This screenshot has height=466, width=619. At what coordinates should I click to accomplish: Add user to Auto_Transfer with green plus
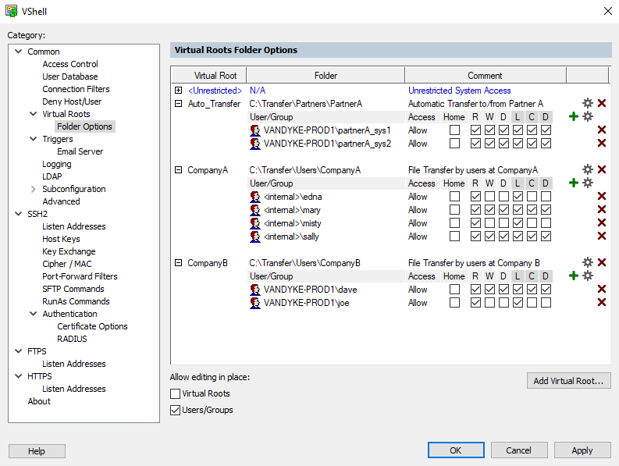click(574, 116)
